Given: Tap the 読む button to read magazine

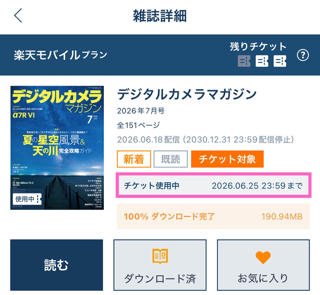Looking at the screenshot, I should [x=56, y=265].
